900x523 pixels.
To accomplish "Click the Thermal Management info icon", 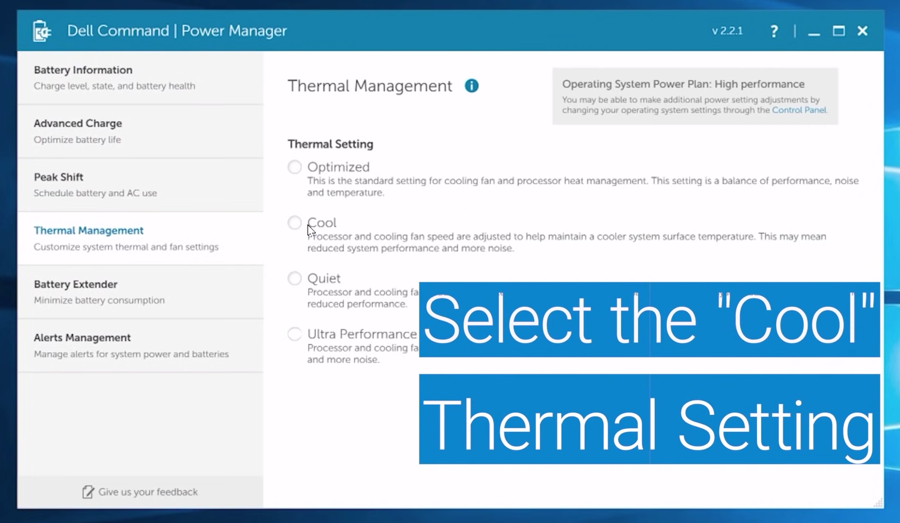I will [472, 86].
